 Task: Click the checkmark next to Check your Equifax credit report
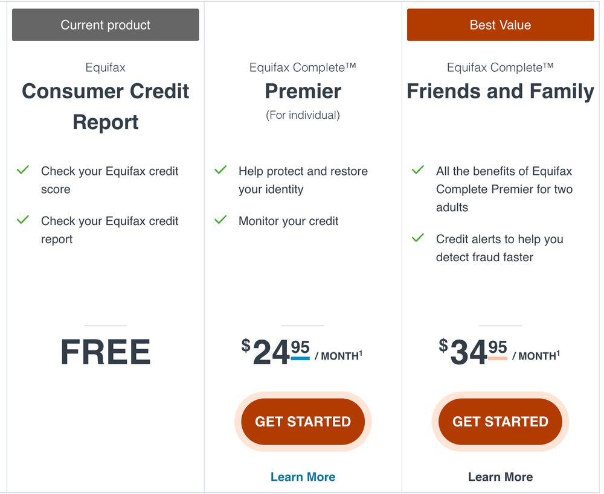[x=23, y=221]
